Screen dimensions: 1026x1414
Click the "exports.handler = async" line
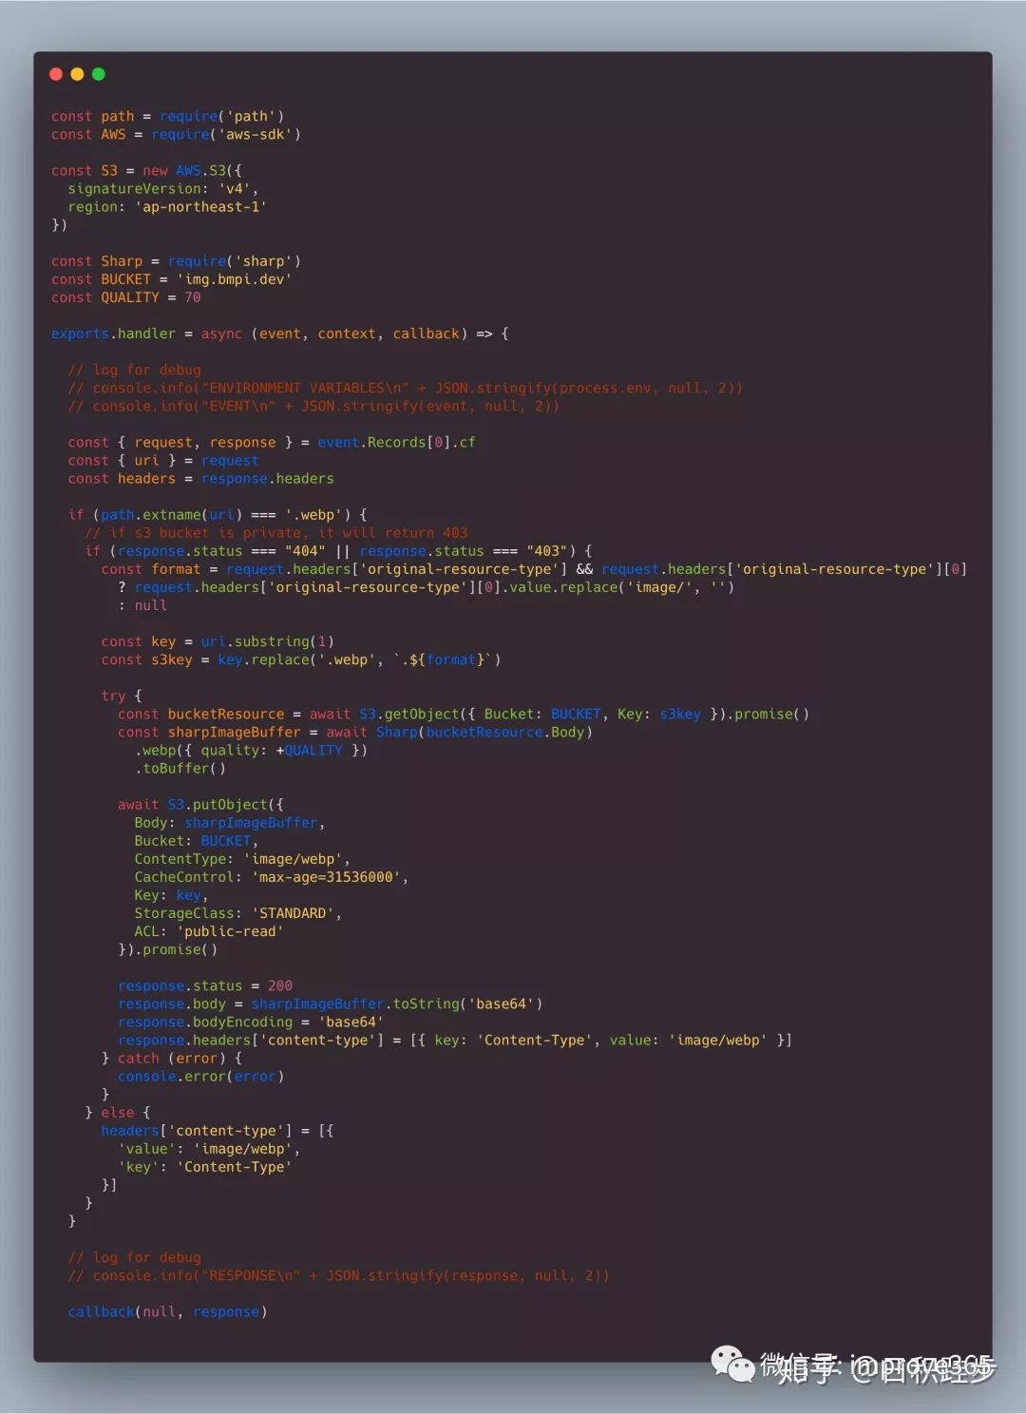tap(280, 334)
